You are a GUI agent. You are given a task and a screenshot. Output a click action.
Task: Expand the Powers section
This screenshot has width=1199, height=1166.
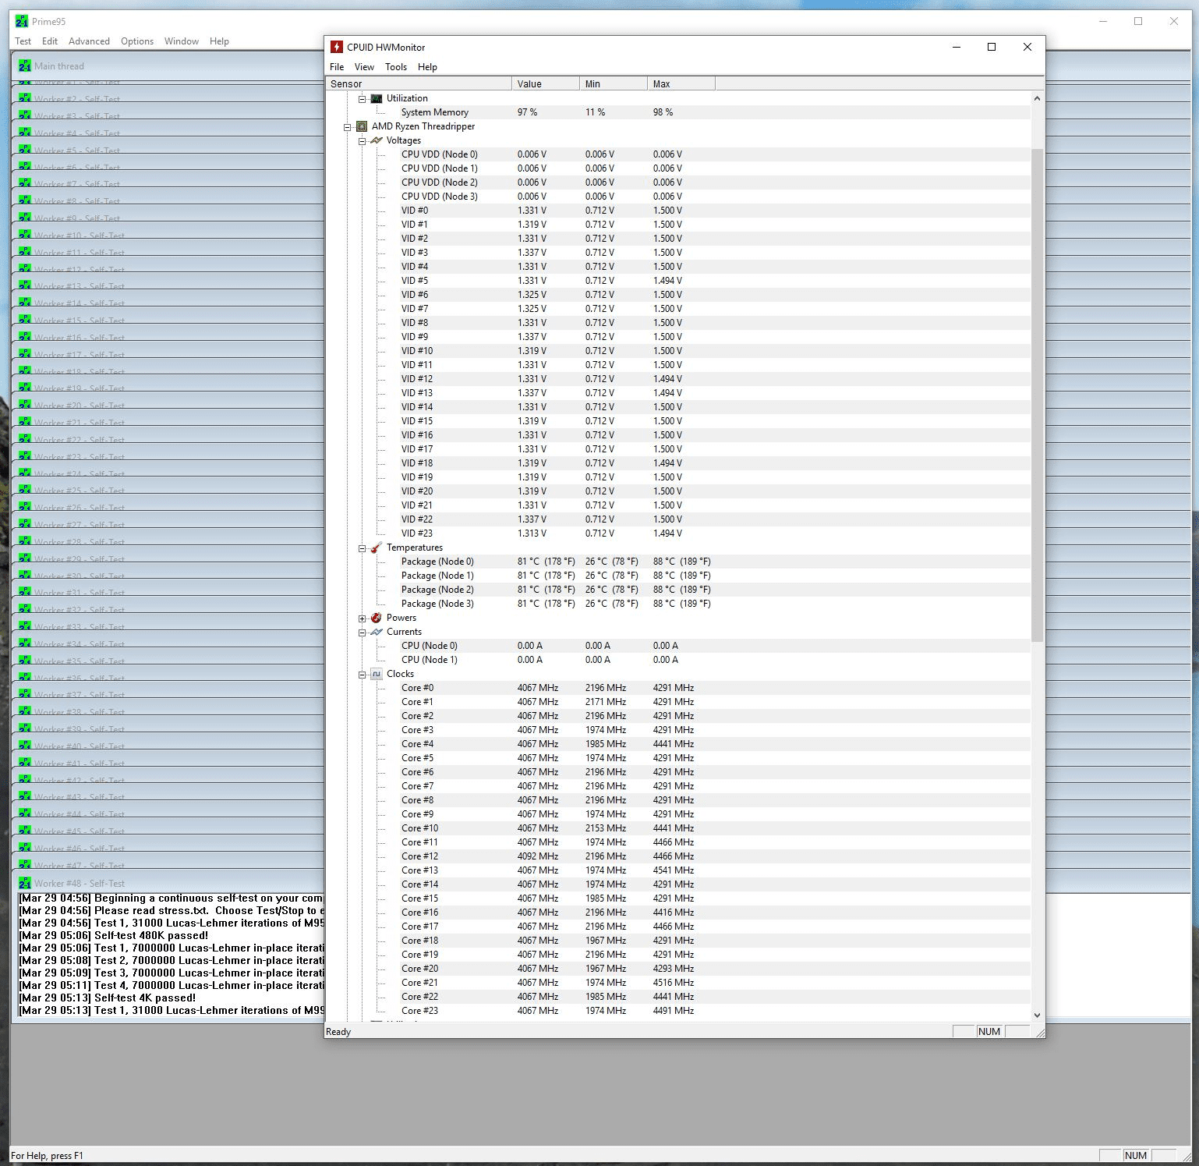(x=362, y=618)
